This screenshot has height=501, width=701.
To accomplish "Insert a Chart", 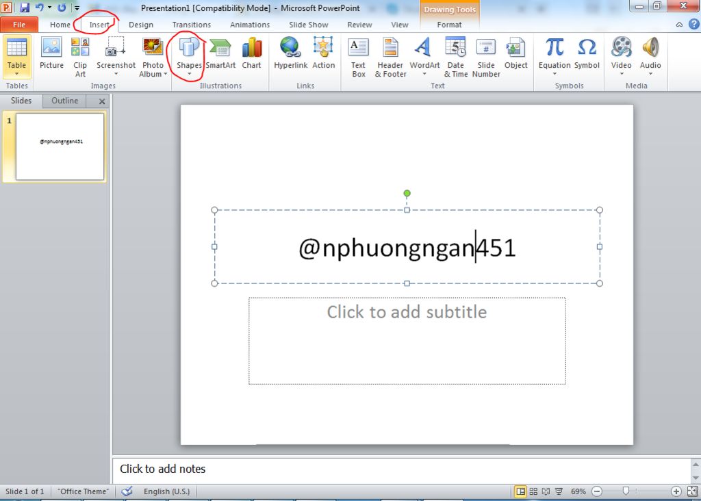I will 251,53.
